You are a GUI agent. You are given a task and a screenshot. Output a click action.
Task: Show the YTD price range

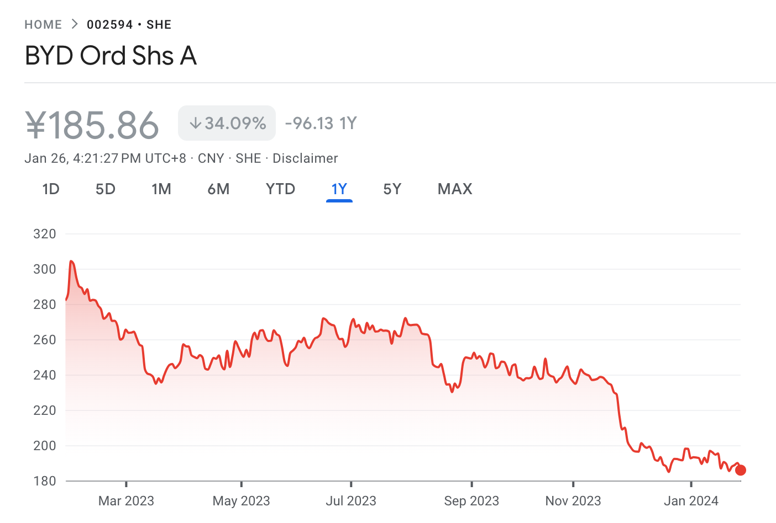tap(280, 189)
